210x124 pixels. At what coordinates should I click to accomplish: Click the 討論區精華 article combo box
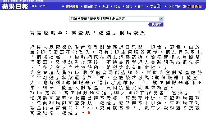point(116,19)
